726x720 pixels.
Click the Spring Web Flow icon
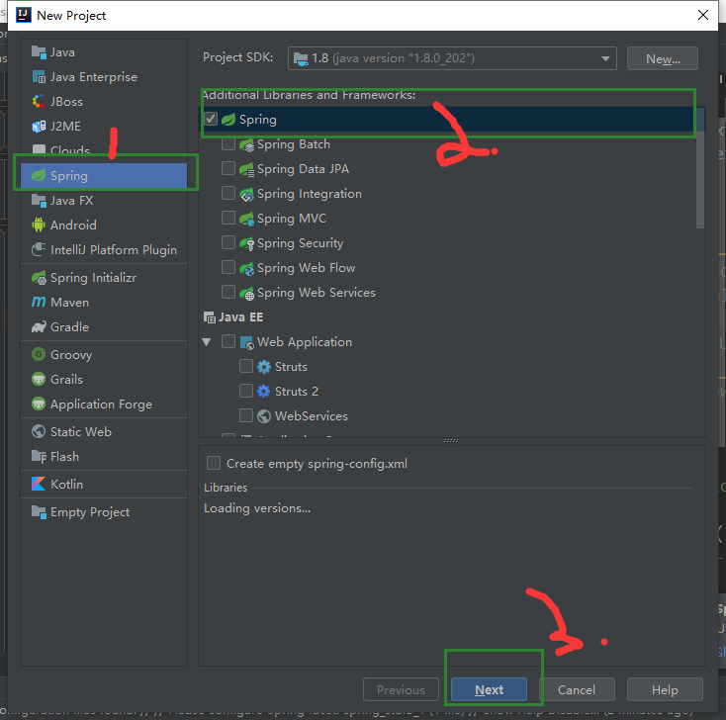(247, 268)
